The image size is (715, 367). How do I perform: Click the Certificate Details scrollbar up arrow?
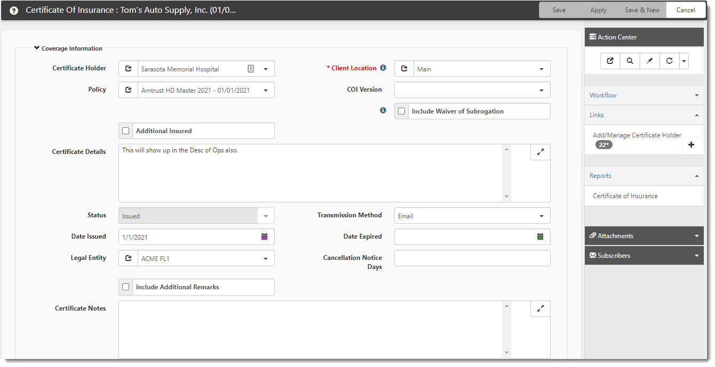[506, 149]
